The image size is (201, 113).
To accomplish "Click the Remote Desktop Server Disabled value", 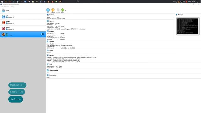I will (x=62, y=38).
